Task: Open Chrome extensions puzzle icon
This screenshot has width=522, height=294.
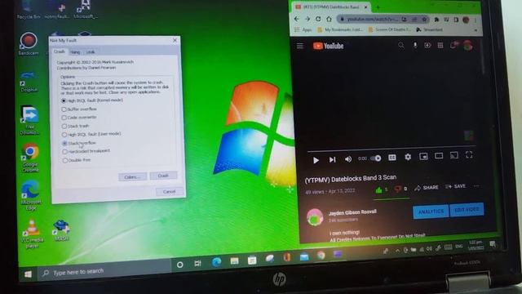Action: coord(436,20)
